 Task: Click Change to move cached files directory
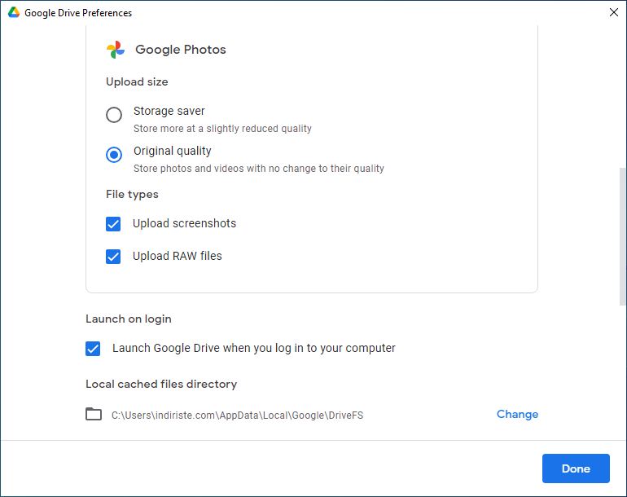[x=517, y=414]
